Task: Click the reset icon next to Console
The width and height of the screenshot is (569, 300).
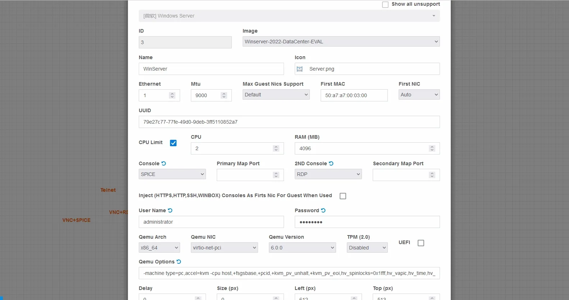Action: click(x=164, y=163)
